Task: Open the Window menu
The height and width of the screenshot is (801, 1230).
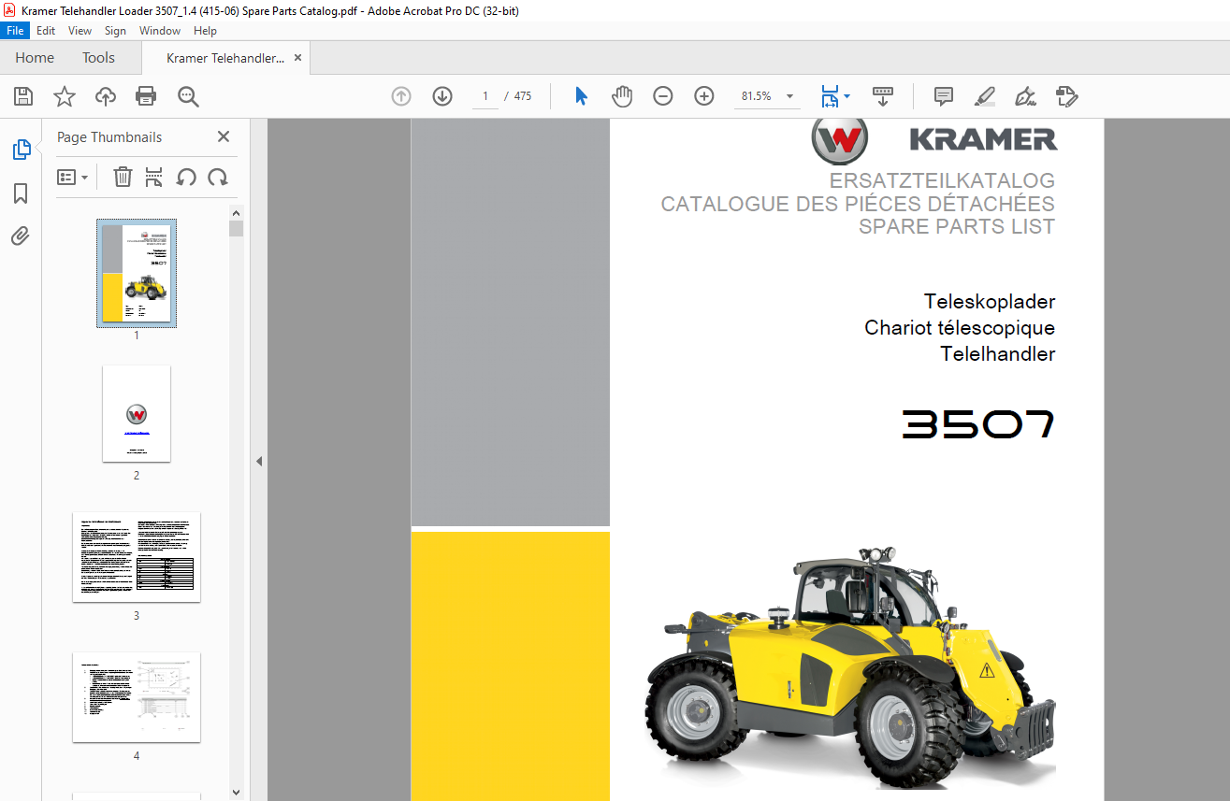Action: pyautogui.click(x=160, y=31)
